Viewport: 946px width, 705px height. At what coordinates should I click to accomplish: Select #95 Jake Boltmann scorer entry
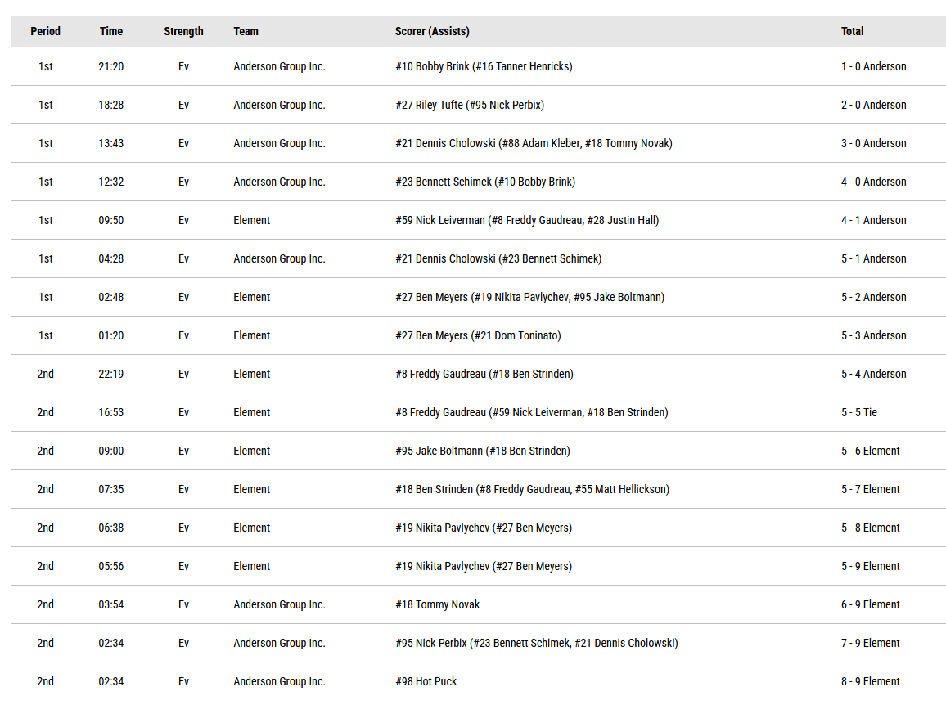click(x=483, y=451)
